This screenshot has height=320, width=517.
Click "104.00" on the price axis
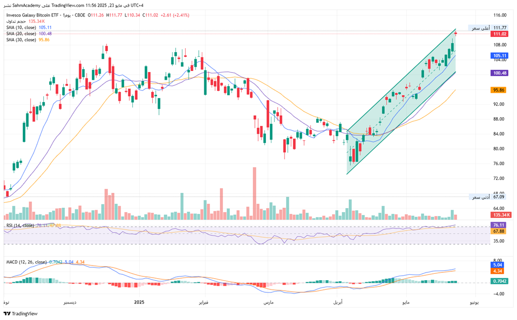pos(500,60)
